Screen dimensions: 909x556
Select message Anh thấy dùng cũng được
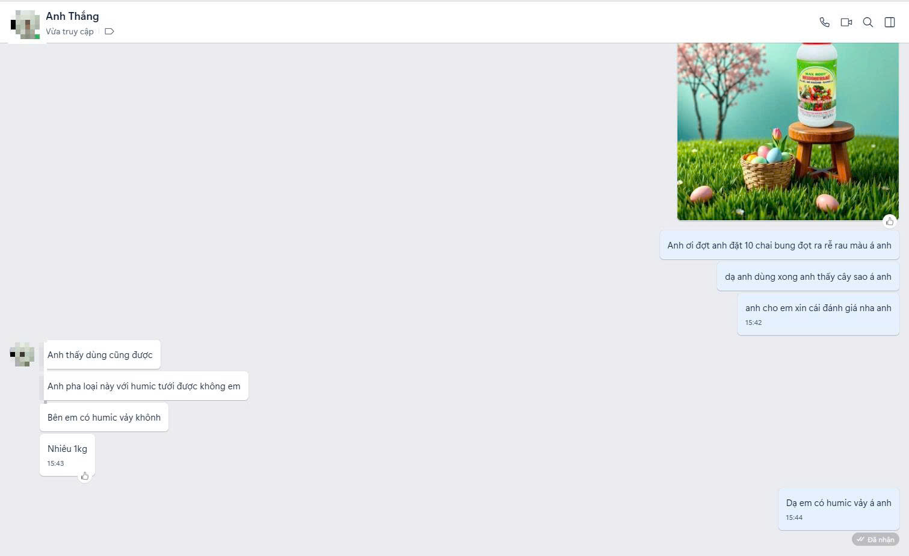[100, 354]
